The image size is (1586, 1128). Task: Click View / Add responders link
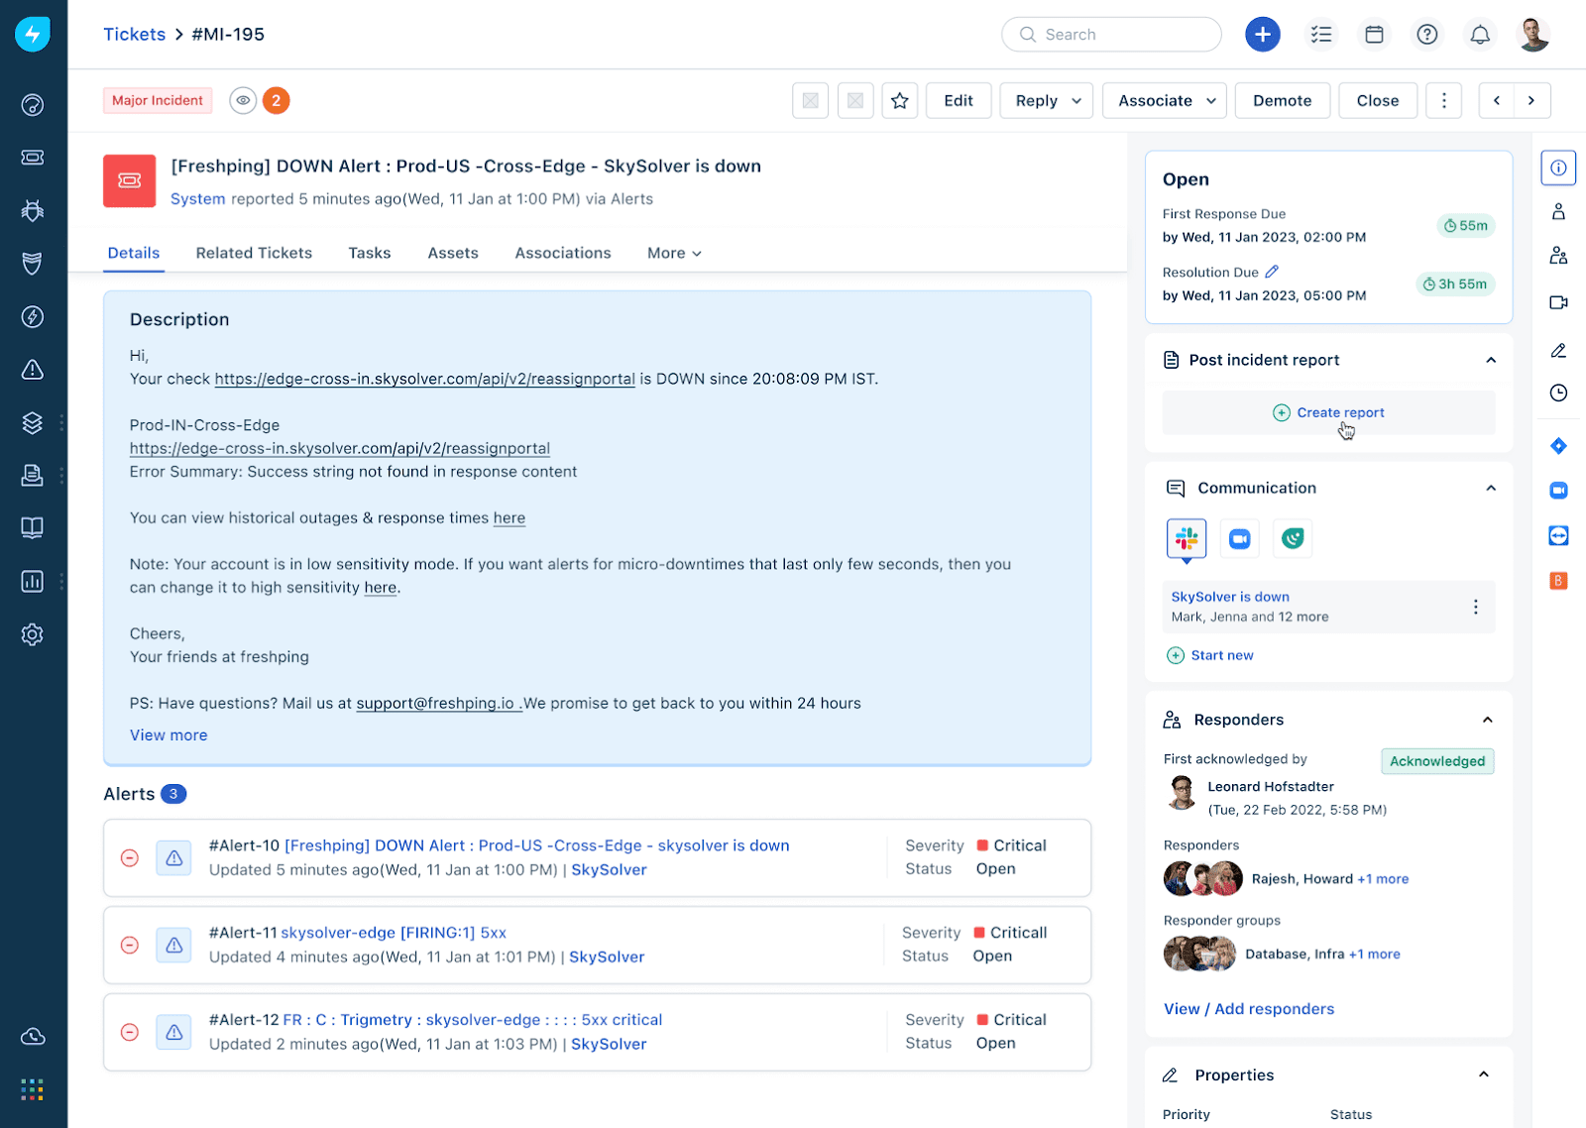pyautogui.click(x=1249, y=1009)
